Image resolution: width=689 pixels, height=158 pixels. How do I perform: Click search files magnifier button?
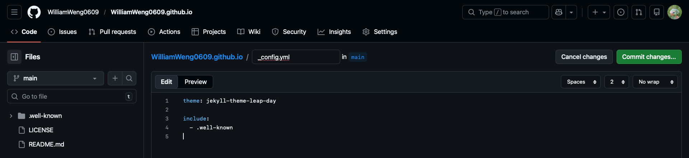click(129, 78)
